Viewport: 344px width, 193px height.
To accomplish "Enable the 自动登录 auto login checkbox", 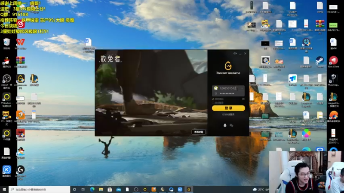I will [x=213, y=103].
